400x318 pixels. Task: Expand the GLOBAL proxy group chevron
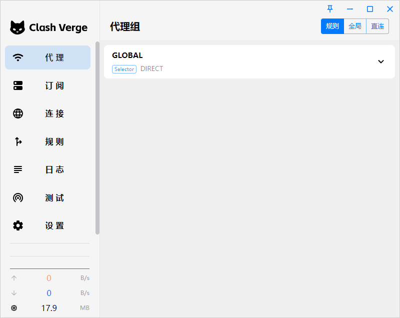tap(381, 61)
